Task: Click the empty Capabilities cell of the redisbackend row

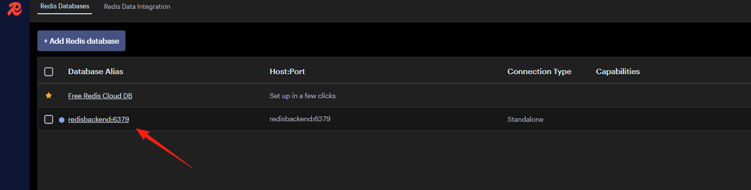Action: coord(670,119)
